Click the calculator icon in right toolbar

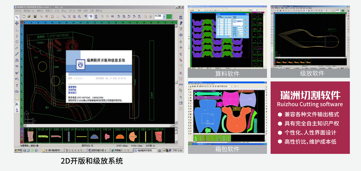(x=181, y=17)
